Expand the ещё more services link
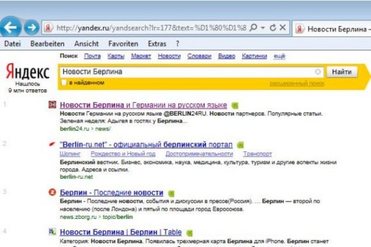 pos(280,56)
